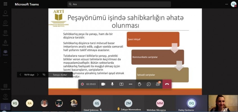This screenshot has width=238, height=112.
Task: Open meeting chat bubble icon
Action: click(x=149, y=84)
